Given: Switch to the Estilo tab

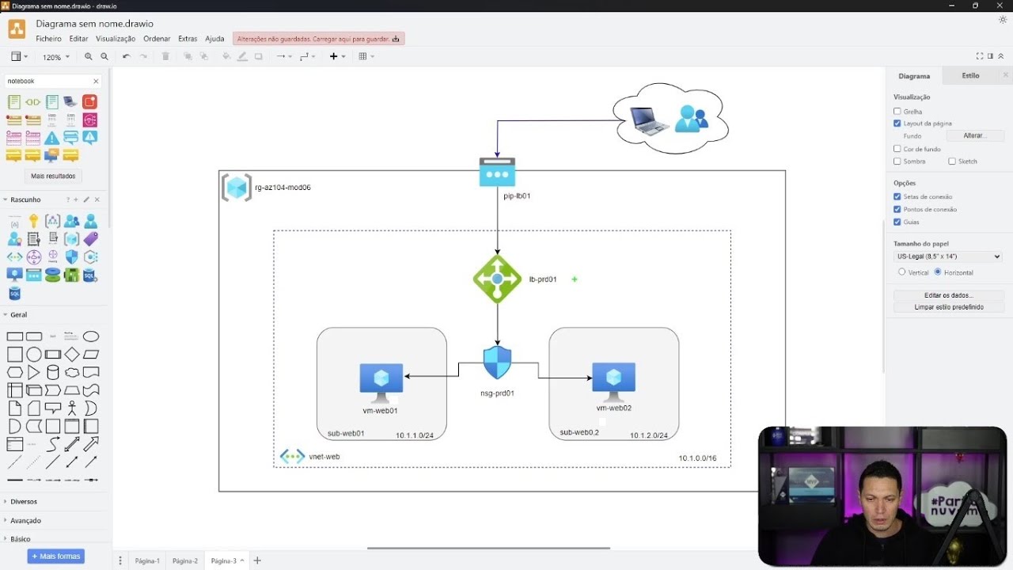Looking at the screenshot, I should (x=970, y=76).
